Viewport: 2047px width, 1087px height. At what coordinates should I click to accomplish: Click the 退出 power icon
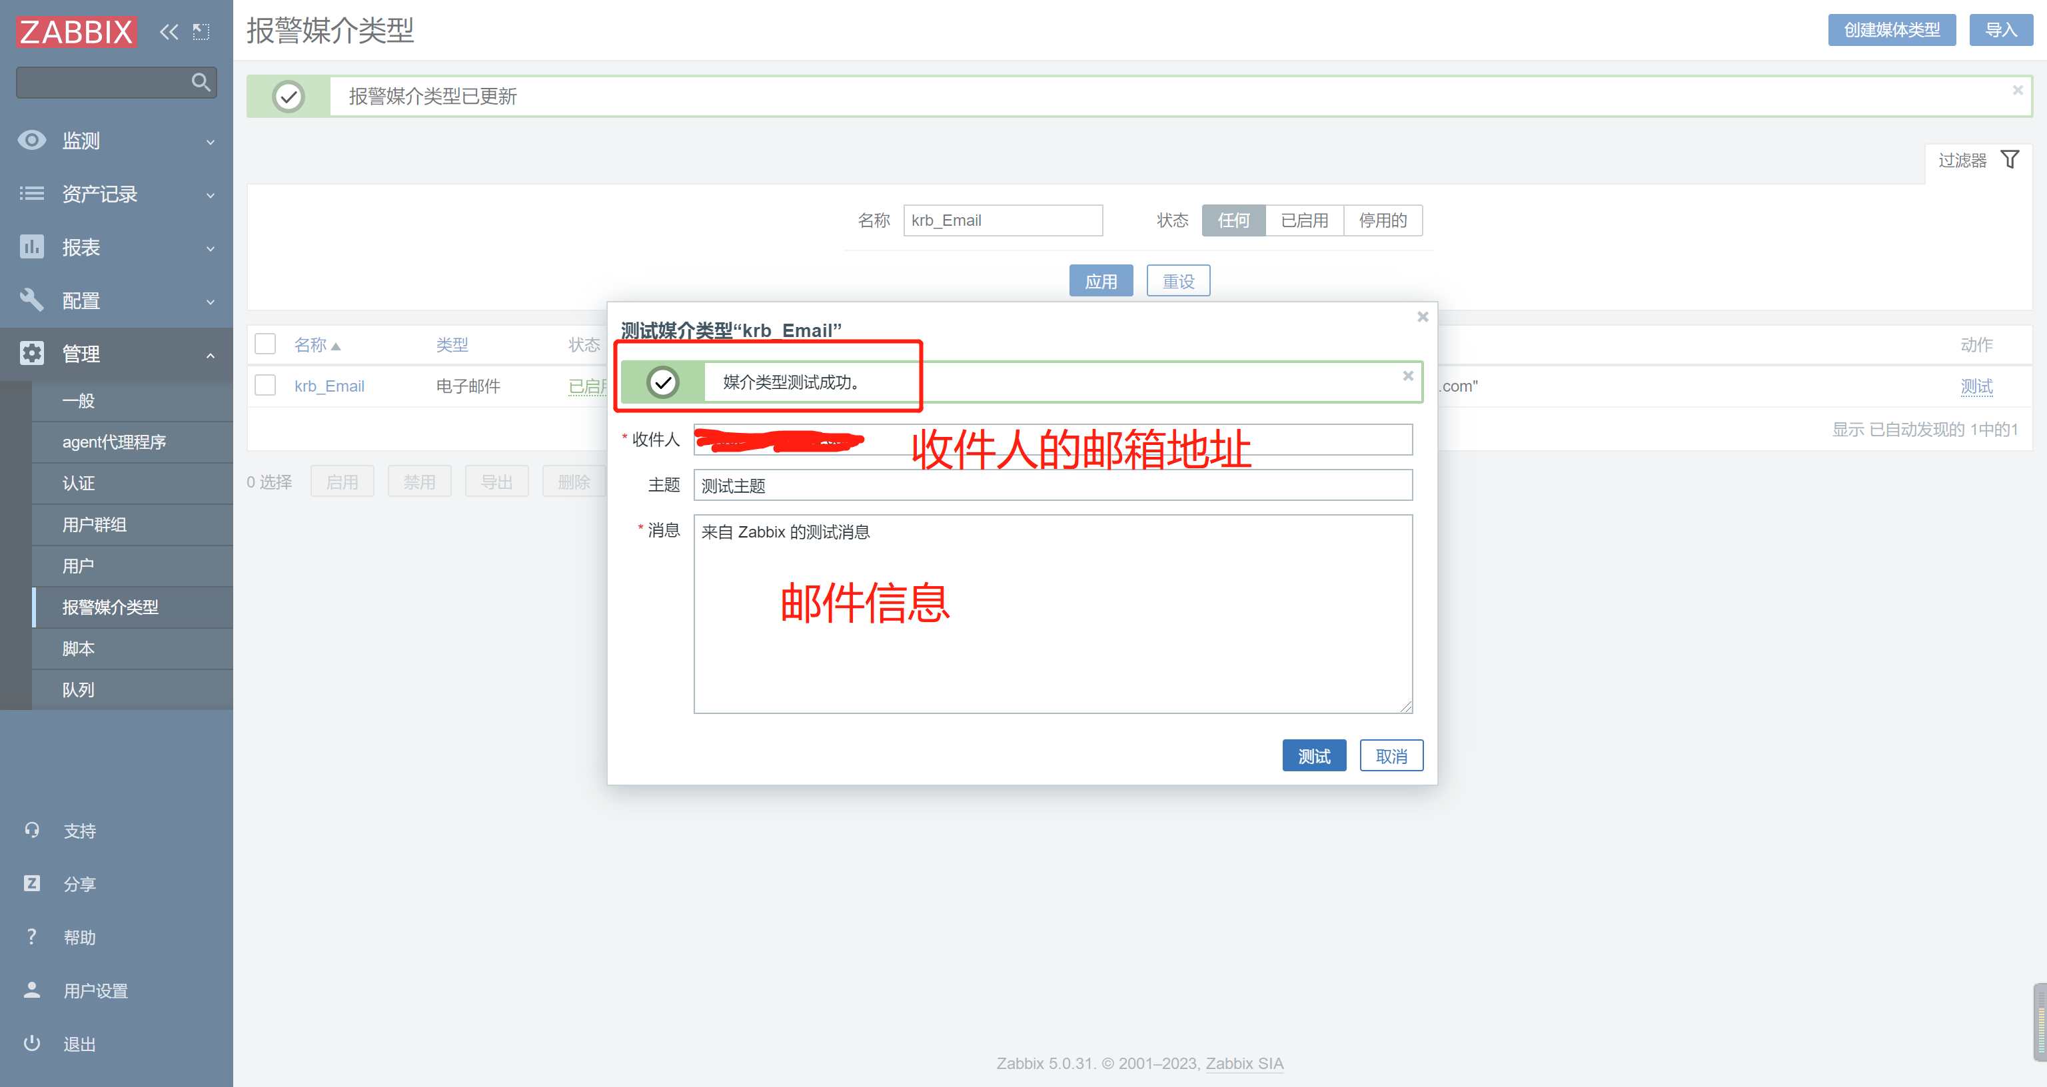point(32,1043)
